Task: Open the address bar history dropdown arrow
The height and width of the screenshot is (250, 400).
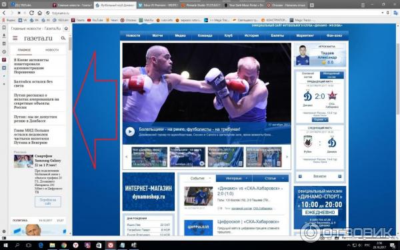Action: click(x=383, y=13)
